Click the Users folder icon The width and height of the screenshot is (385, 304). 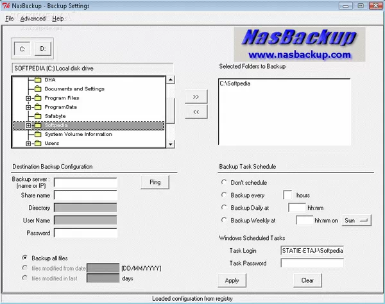[x=38, y=143]
